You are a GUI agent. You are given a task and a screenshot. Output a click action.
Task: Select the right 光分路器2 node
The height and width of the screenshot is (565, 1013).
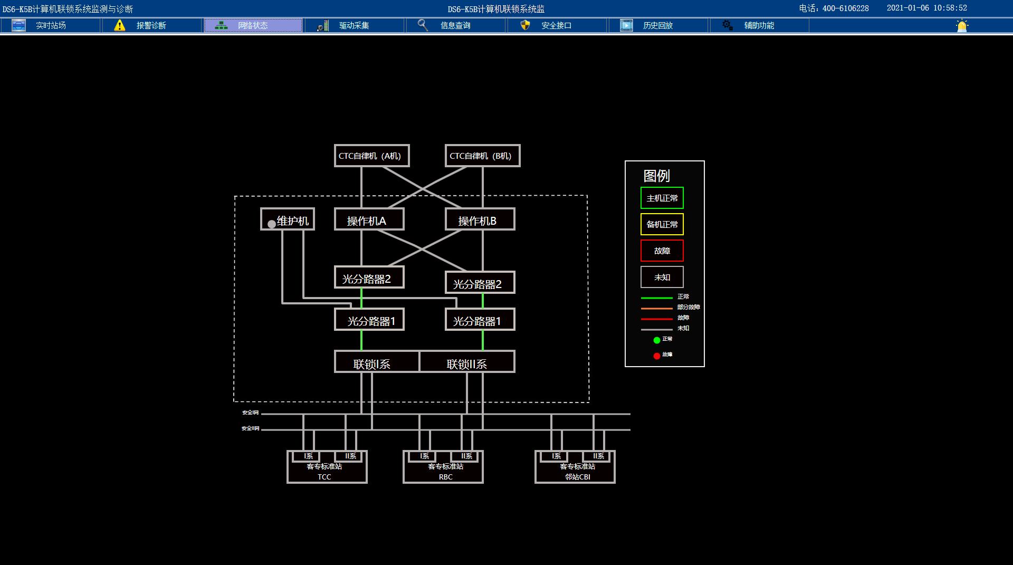point(480,282)
